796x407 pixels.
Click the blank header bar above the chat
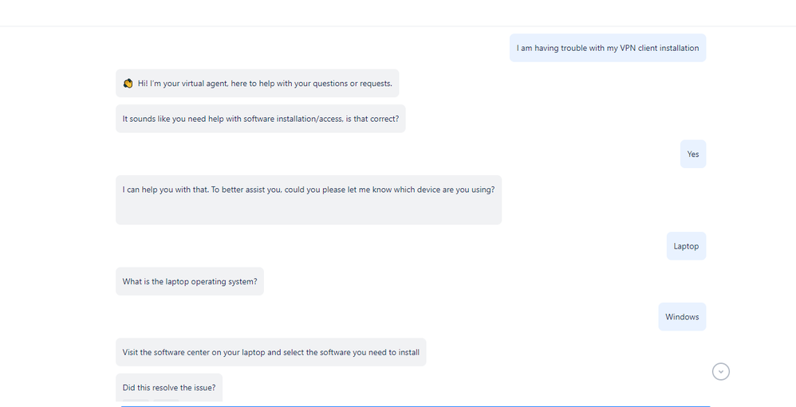click(398, 13)
